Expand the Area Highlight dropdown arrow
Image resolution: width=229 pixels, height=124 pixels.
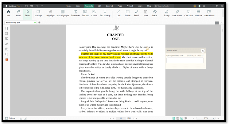pyautogui.click(x=63, y=18)
